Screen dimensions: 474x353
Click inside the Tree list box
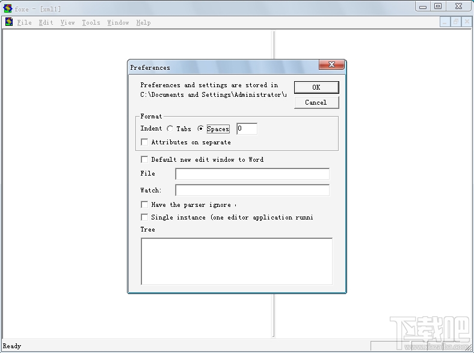click(236, 262)
